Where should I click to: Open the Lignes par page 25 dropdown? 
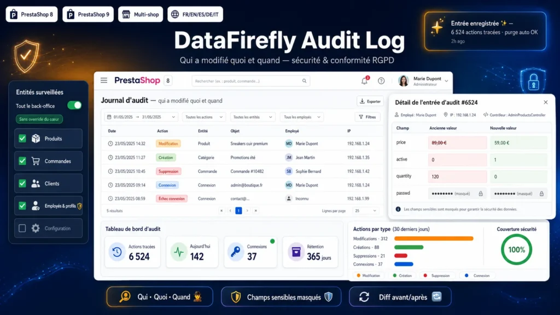point(365,211)
